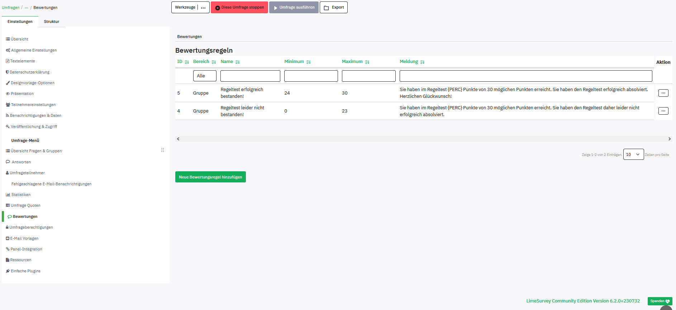
Task: Click the sort icon beside Minimum header
Action: pyautogui.click(x=308, y=62)
